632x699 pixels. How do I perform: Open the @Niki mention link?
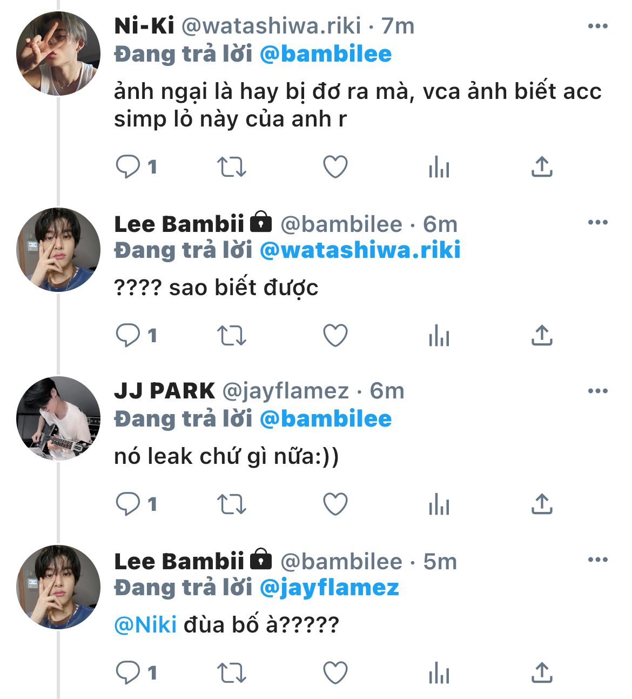[145, 625]
